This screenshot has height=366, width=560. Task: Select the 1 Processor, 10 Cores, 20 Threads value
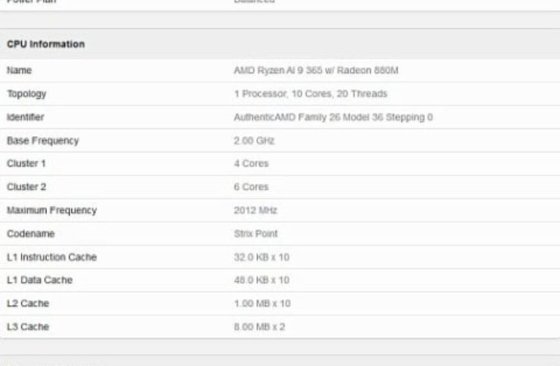point(311,94)
